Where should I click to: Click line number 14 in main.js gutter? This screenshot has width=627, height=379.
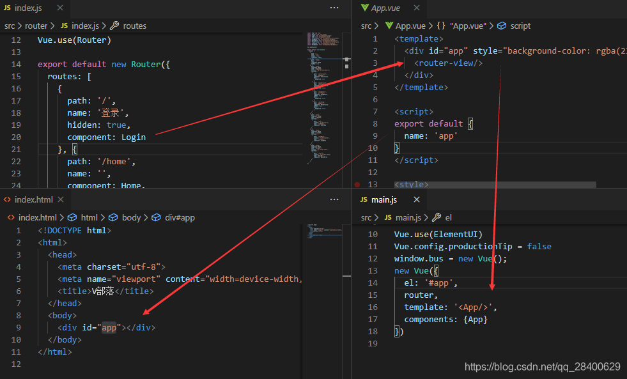(373, 283)
